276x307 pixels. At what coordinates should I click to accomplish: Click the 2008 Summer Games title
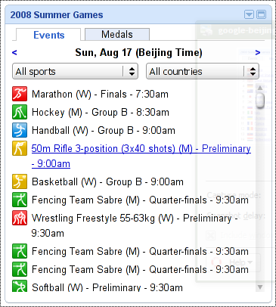(57, 15)
